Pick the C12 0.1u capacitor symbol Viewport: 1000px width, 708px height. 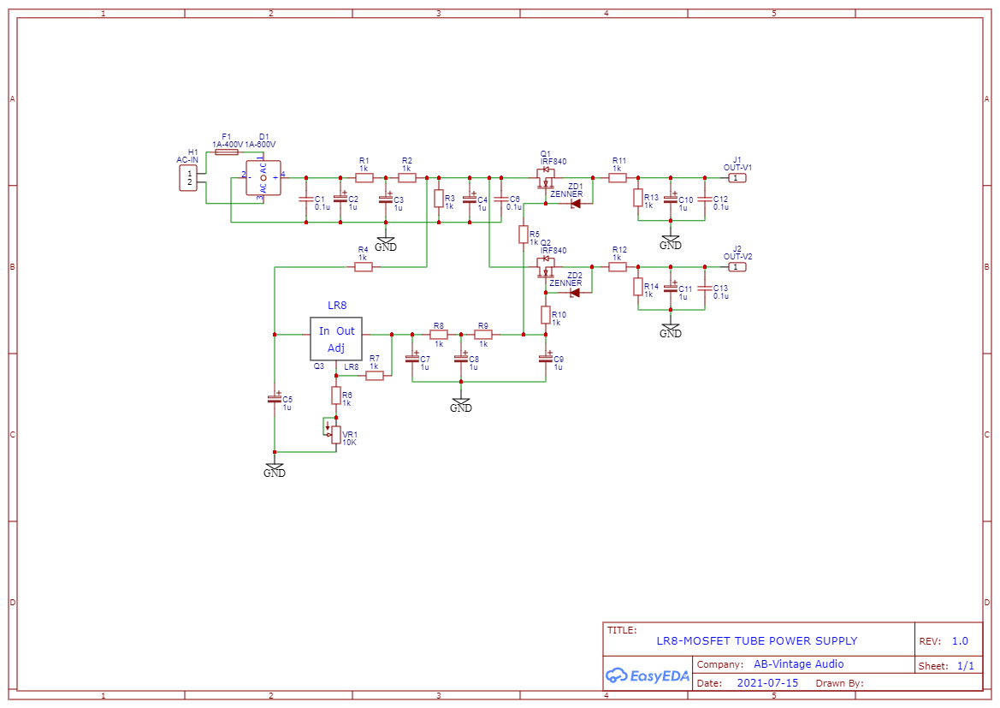point(705,199)
